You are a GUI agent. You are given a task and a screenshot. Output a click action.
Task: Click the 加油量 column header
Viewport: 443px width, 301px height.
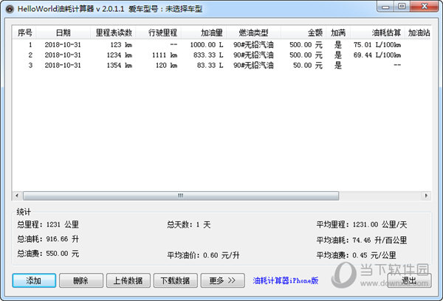pos(204,32)
